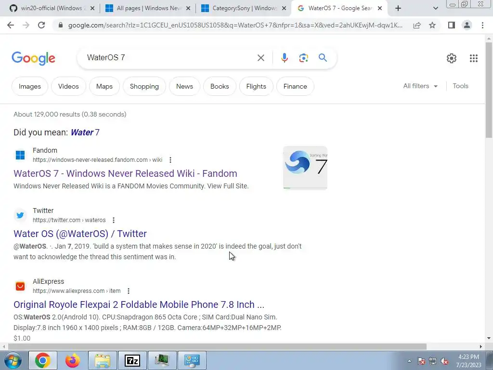
Task: Open the WaterOS 7 result thumbnail
Action: coord(305,168)
